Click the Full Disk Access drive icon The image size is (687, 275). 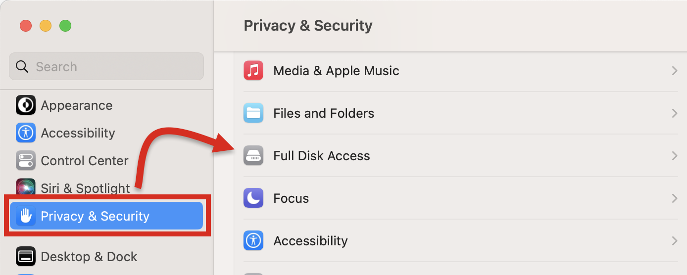253,156
